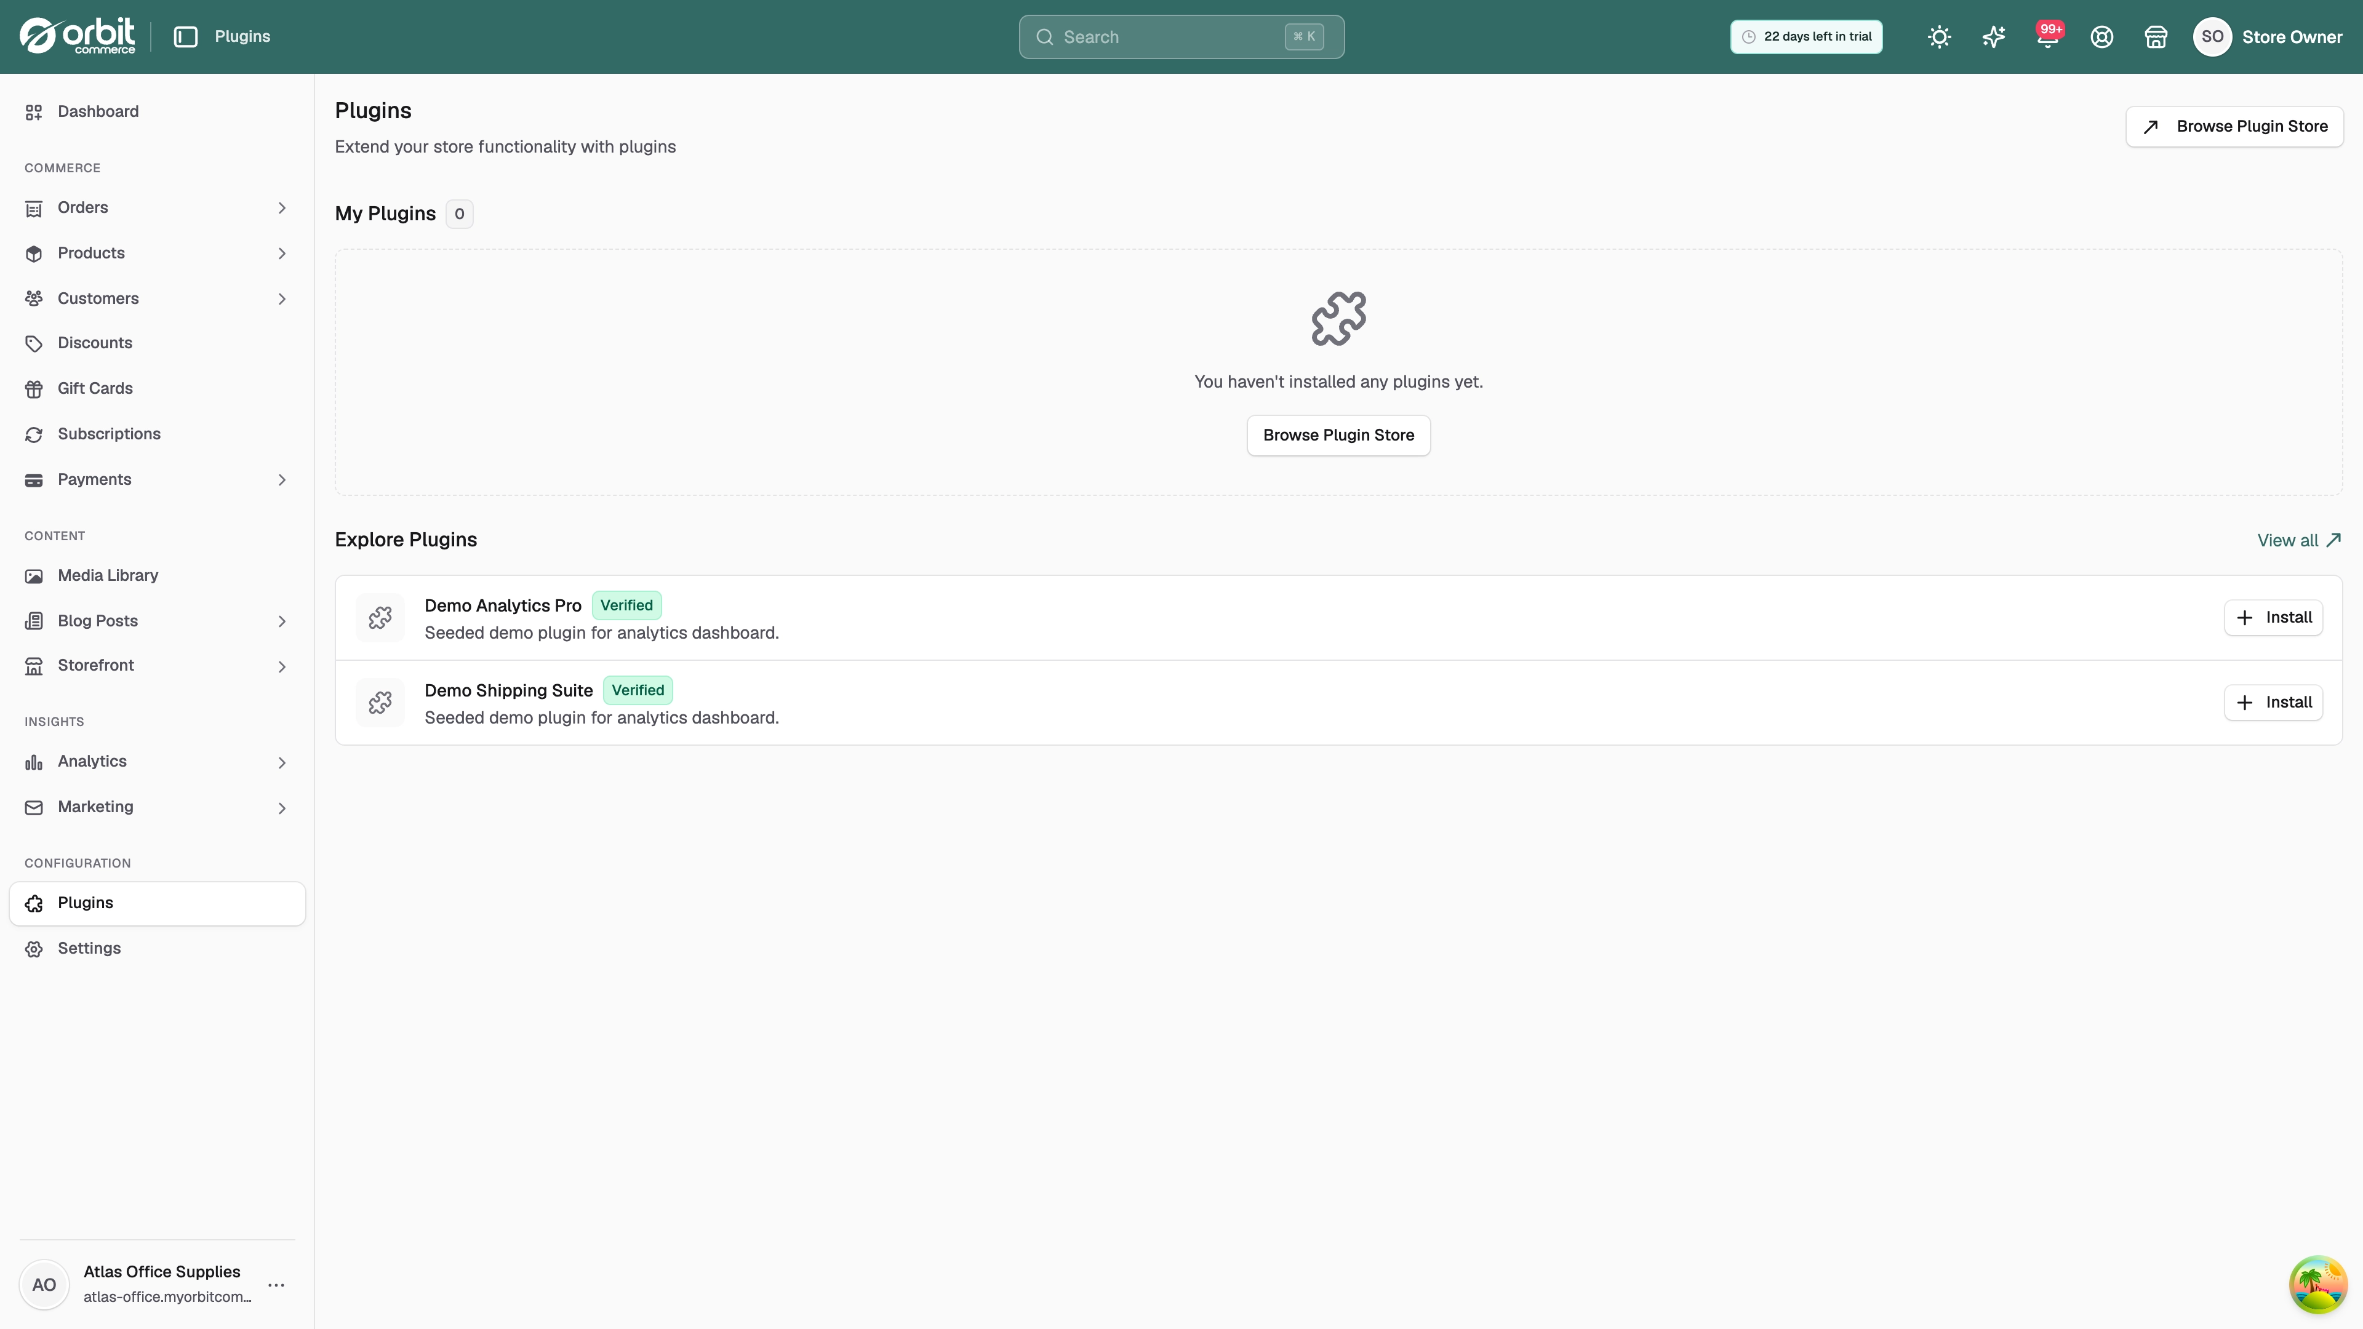Click the ⌘K shortcut hint in search

click(1303, 37)
